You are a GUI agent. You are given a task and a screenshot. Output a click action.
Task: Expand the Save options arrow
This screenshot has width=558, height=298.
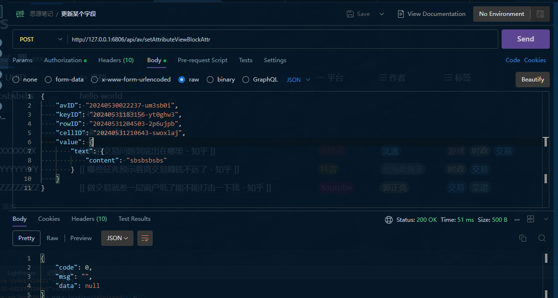click(382, 14)
